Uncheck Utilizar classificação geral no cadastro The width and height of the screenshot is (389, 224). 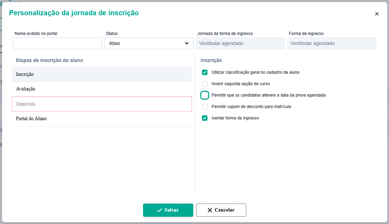click(205, 72)
